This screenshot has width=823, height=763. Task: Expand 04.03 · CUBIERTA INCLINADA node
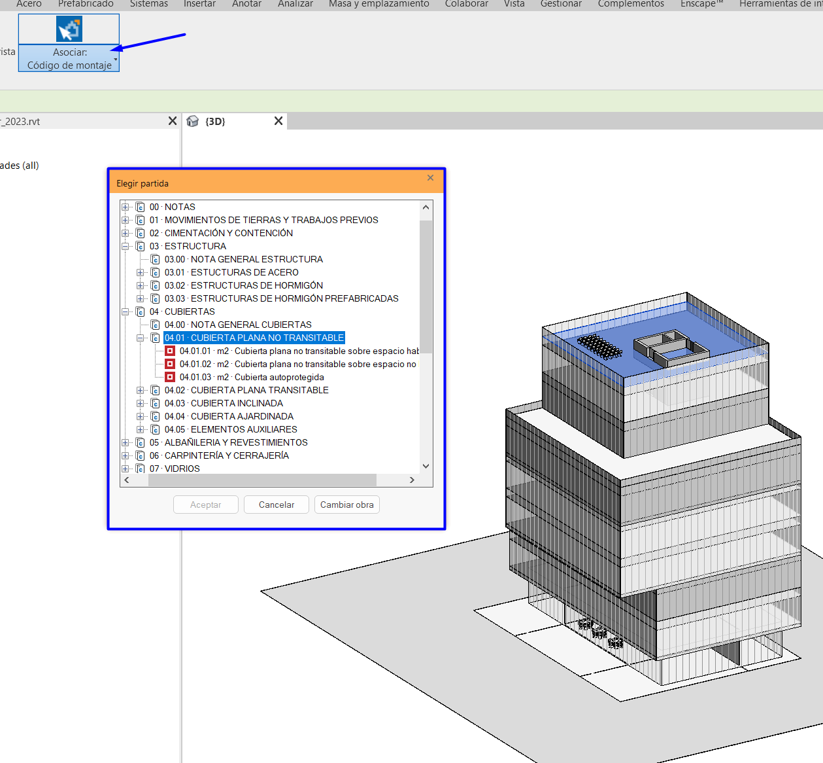tap(141, 403)
